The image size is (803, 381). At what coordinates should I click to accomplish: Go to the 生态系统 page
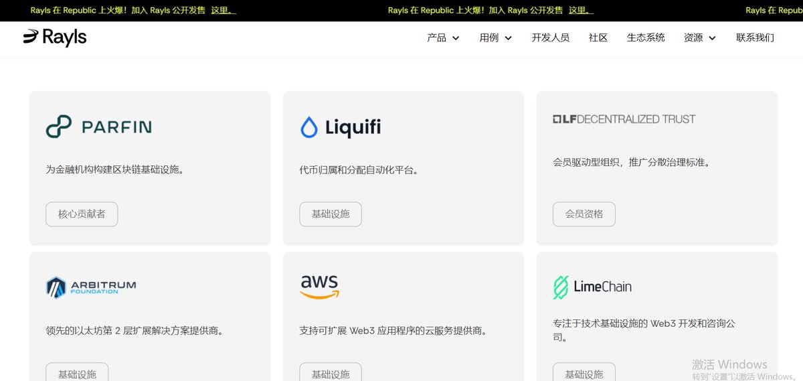pyautogui.click(x=645, y=37)
